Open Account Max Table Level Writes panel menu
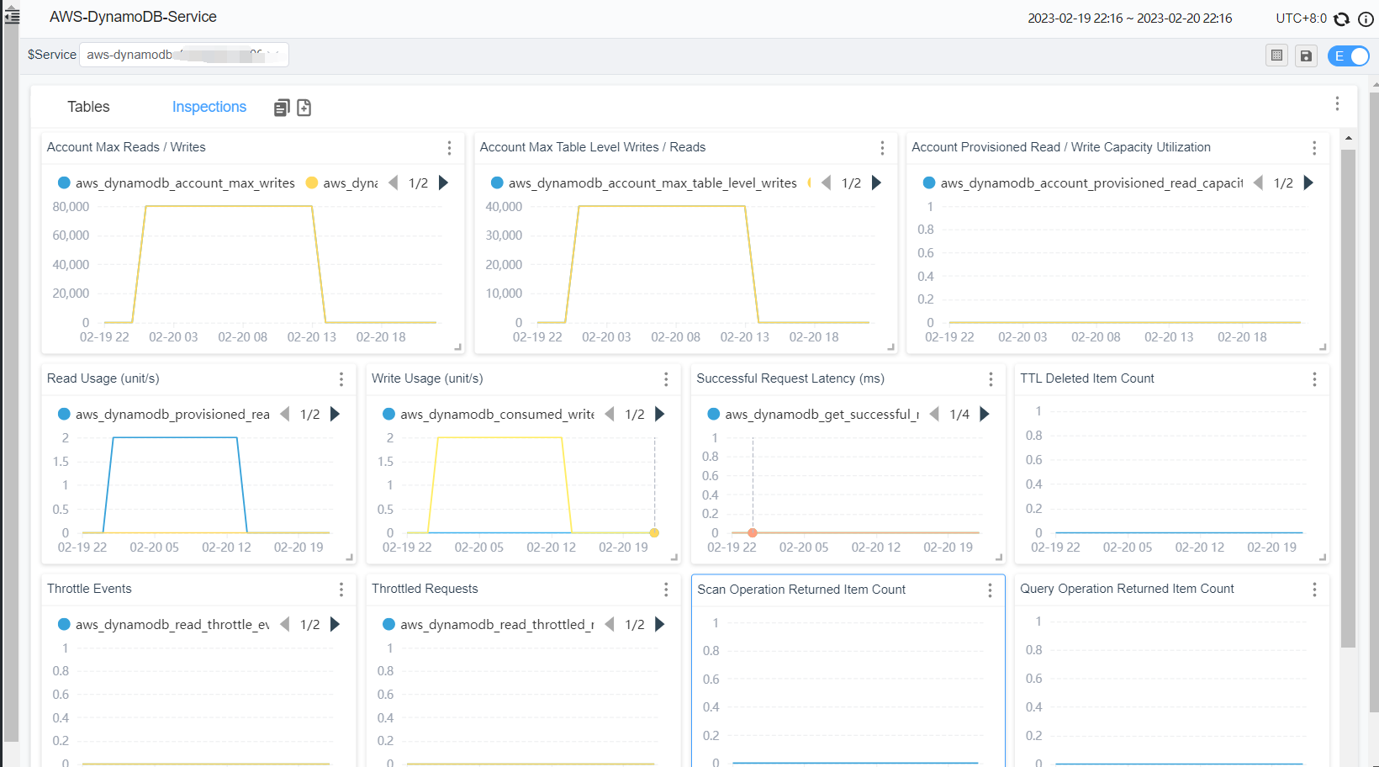 point(882,148)
